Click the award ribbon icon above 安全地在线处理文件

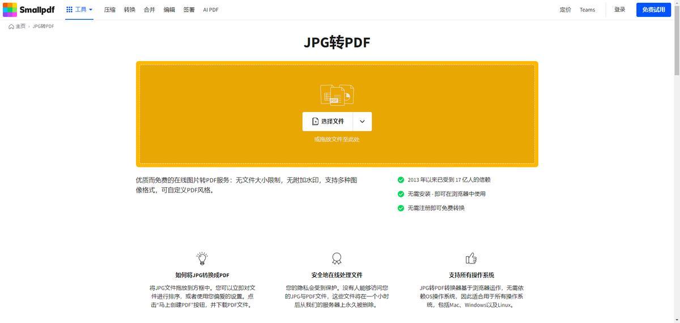pos(337,259)
